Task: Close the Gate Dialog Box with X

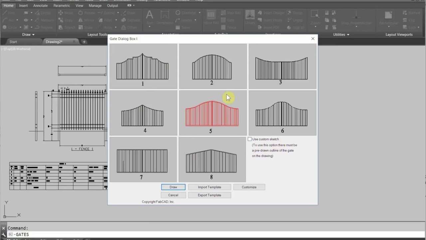Action: point(313,39)
